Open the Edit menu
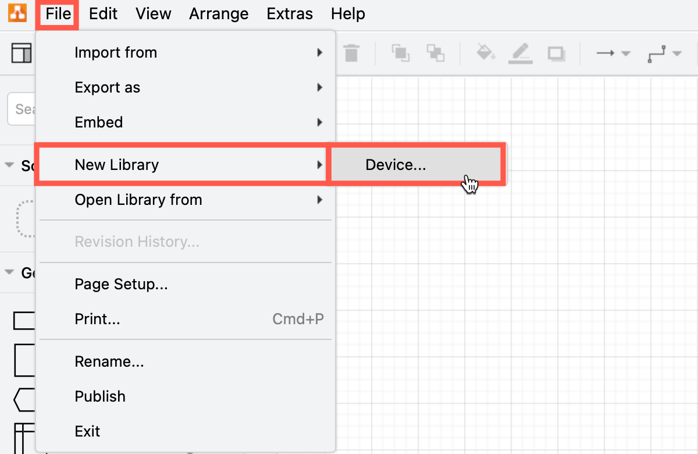 pos(102,13)
